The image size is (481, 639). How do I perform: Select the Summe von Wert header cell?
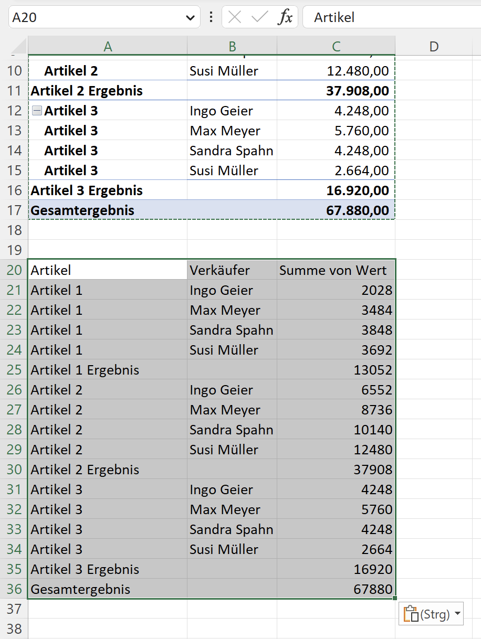(336, 270)
